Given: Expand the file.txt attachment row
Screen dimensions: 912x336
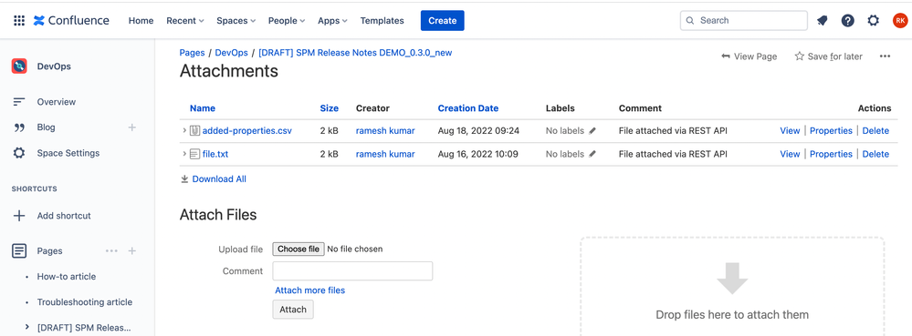Looking at the screenshot, I should coord(184,155).
